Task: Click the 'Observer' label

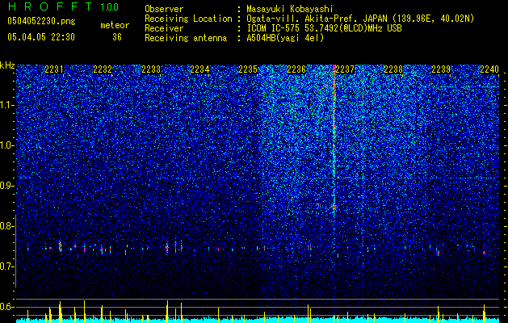Action: click(x=164, y=9)
